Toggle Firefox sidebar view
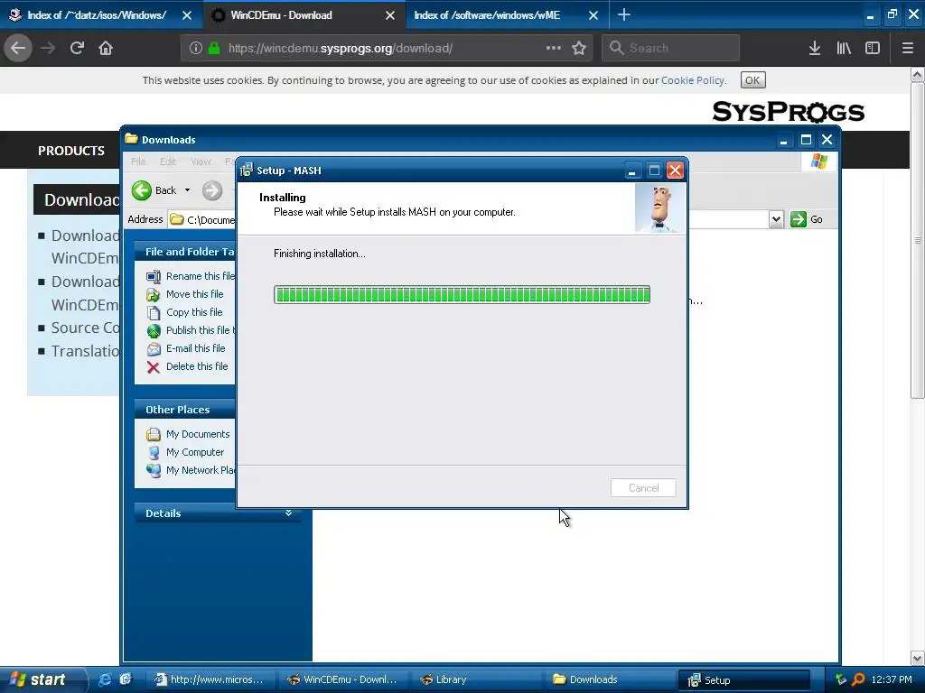 873,48
